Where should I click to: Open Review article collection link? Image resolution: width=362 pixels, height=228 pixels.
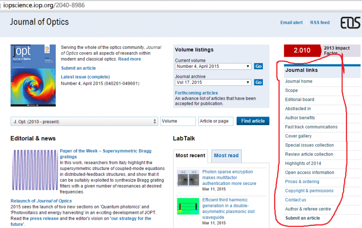pyautogui.click(x=309, y=154)
